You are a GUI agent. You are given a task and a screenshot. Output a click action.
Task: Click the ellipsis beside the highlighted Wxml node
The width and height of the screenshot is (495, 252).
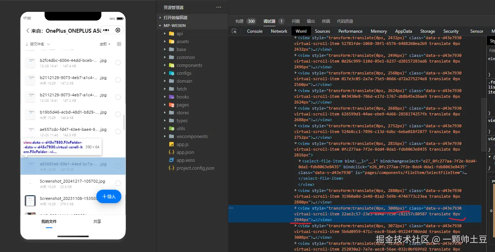click(231, 208)
